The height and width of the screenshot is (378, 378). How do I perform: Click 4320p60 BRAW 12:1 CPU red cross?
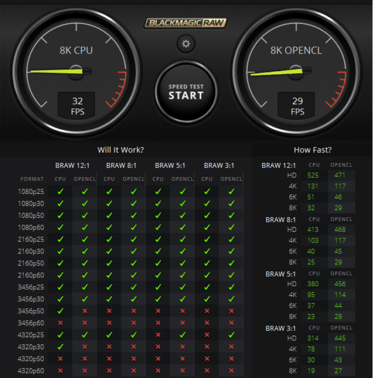click(60, 371)
